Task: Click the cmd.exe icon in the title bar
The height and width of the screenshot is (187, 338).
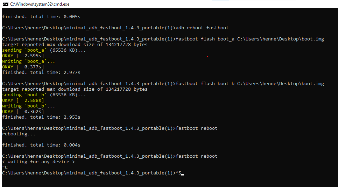Action: (5, 4)
